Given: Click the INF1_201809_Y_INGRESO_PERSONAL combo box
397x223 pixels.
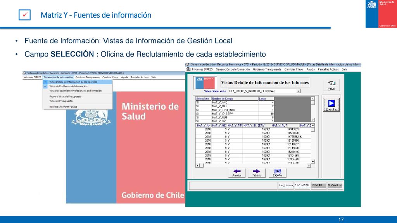Looking at the screenshot, I should point(264,91).
